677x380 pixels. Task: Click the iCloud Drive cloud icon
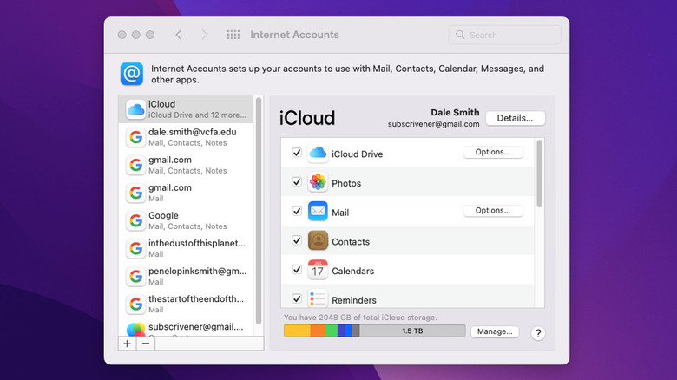point(318,154)
